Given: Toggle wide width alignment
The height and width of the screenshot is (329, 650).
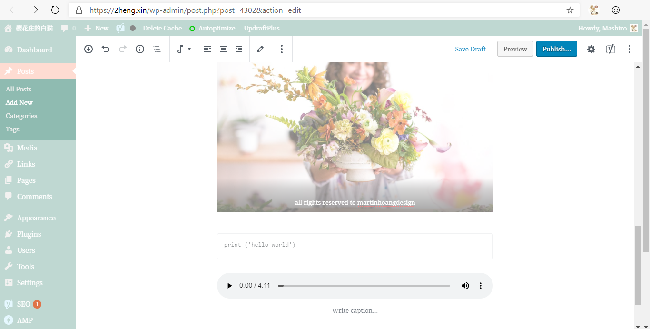Looking at the screenshot, I should (x=223, y=49).
